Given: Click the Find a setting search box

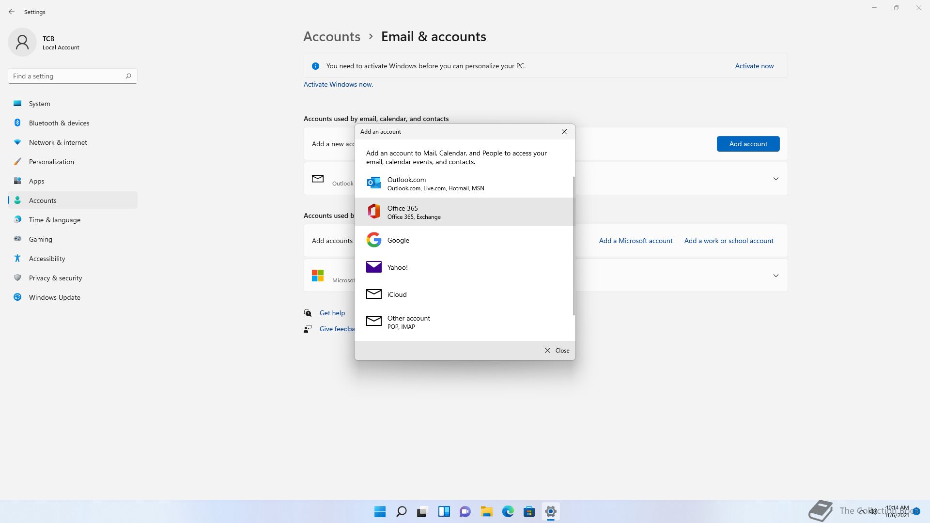Looking at the screenshot, I should 73,76.
